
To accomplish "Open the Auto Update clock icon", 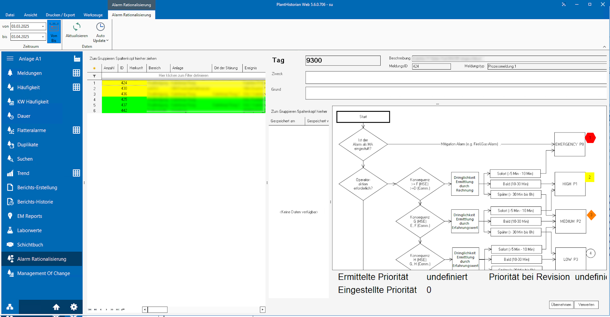I will click(100, 27).
